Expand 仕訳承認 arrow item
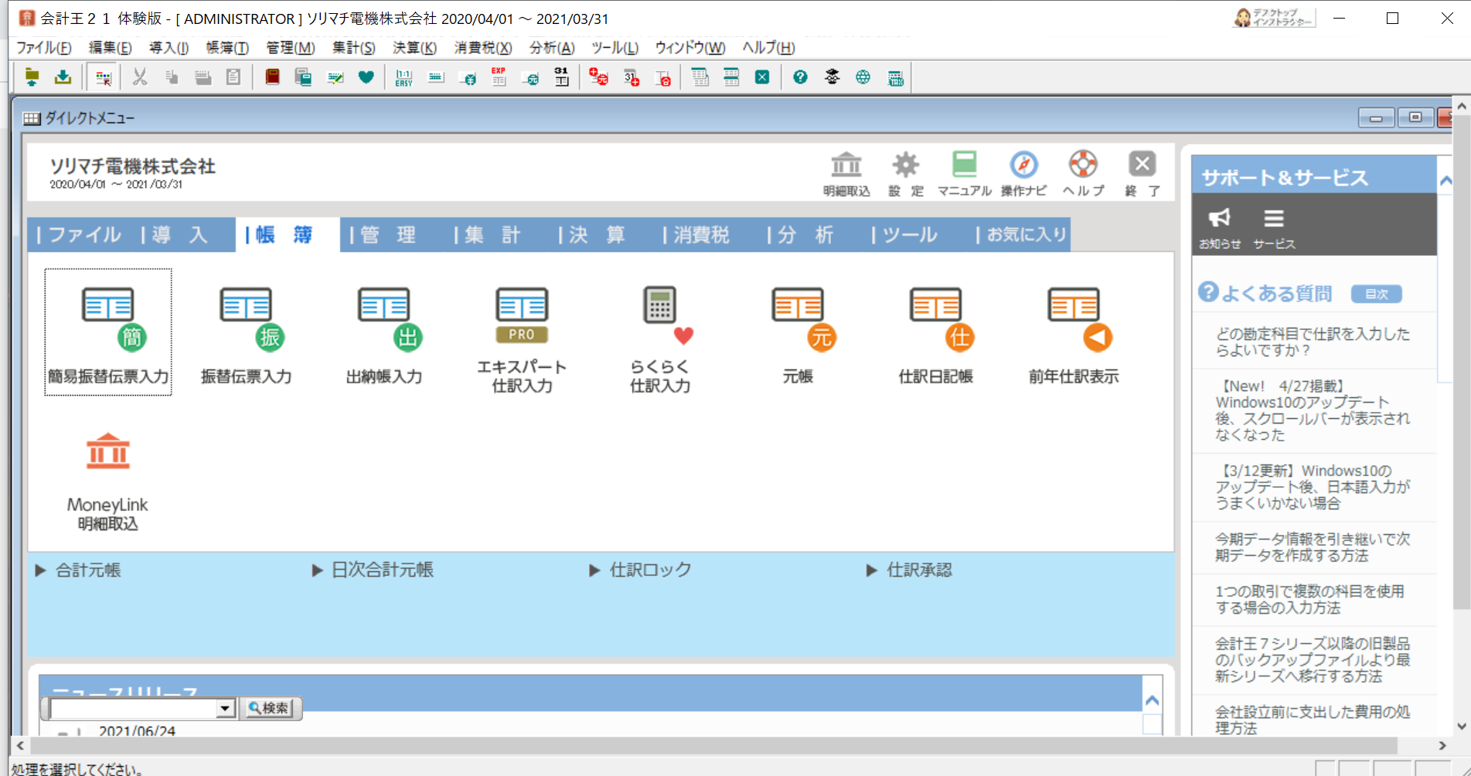 click(909, 570)
